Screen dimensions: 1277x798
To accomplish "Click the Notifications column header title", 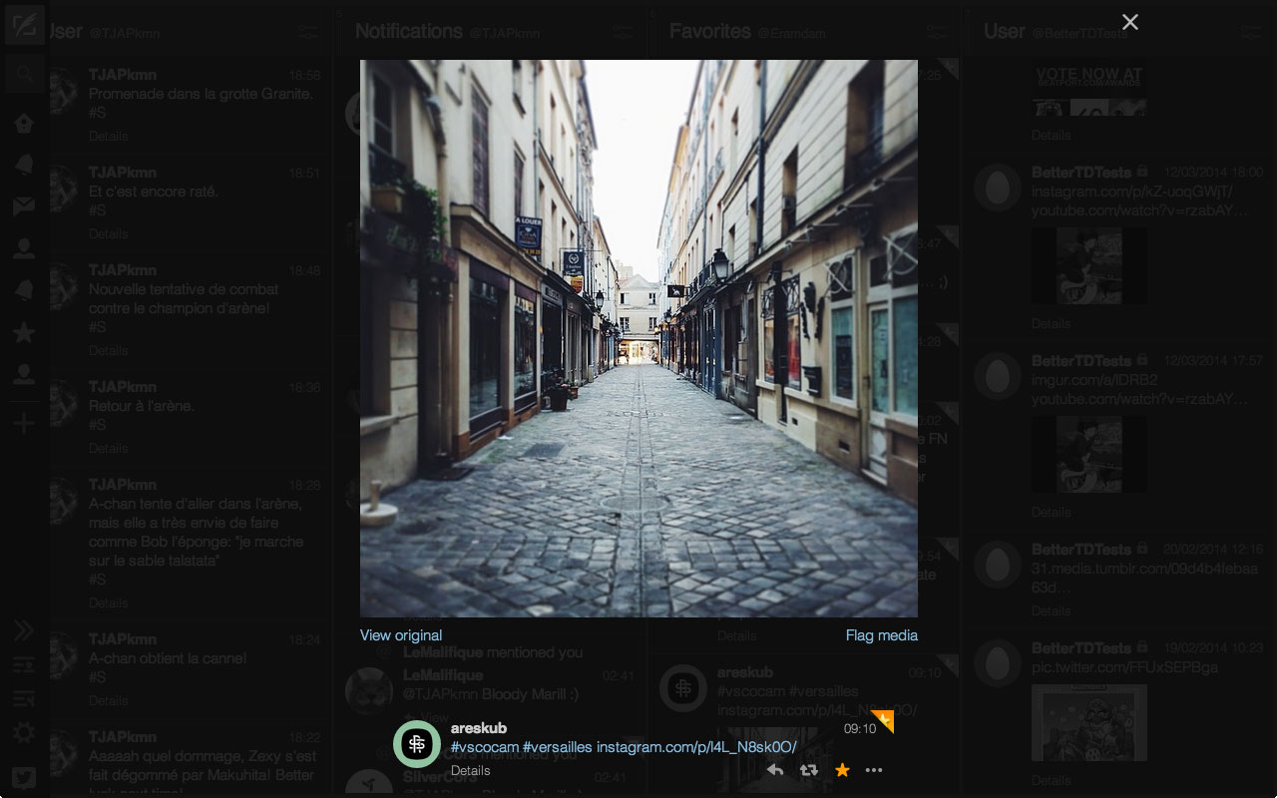I will (x=409, y=31).
